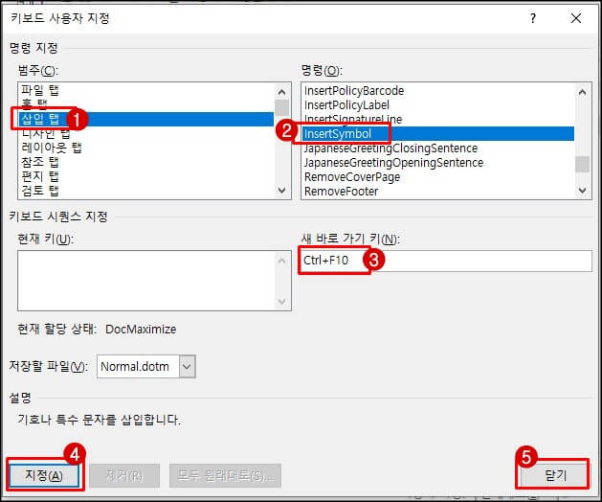Viewport: 602px width, 502px height.
Task: Click the command list scrollbar thumb
Action: pos(583,165)
